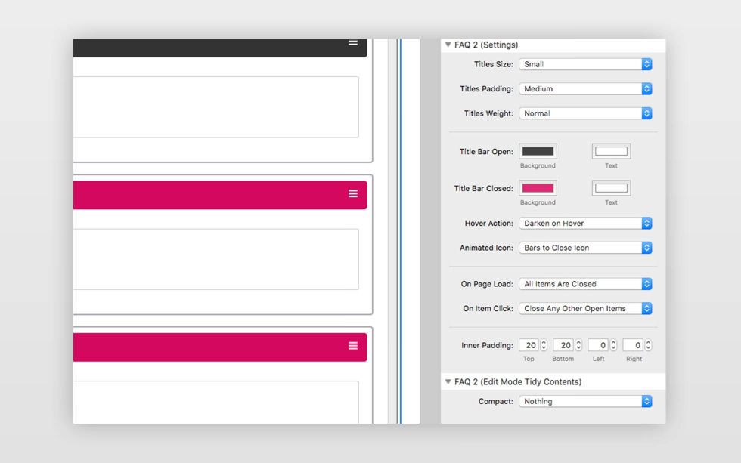This screenshot has height=463, width=741.
Task: Open the Animated Icon dropdown
Action: point(585,248)
